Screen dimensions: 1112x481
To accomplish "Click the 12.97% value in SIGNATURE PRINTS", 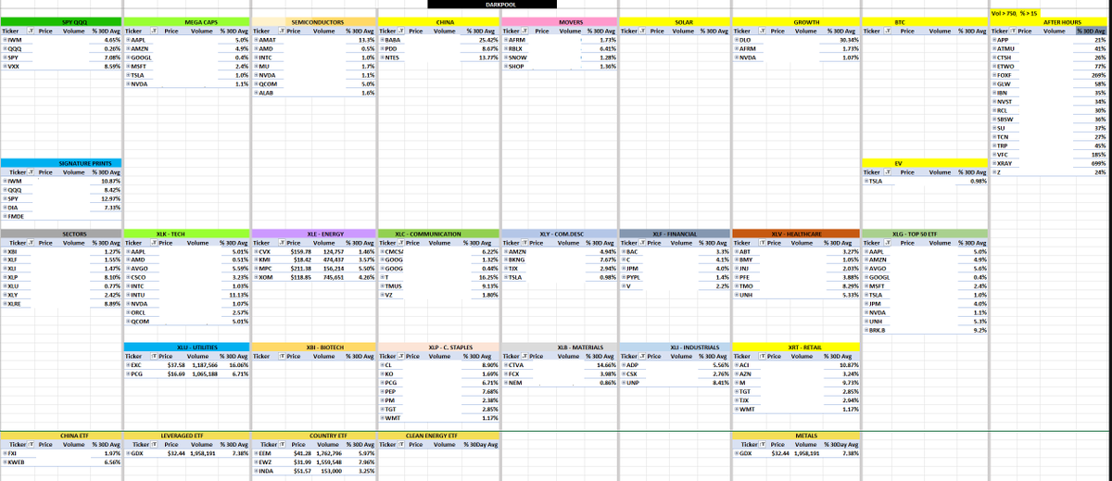I will pos(109,198).
